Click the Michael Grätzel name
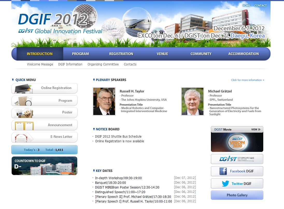284x209 pixels. pyautogui.click(x=220, y=91)
